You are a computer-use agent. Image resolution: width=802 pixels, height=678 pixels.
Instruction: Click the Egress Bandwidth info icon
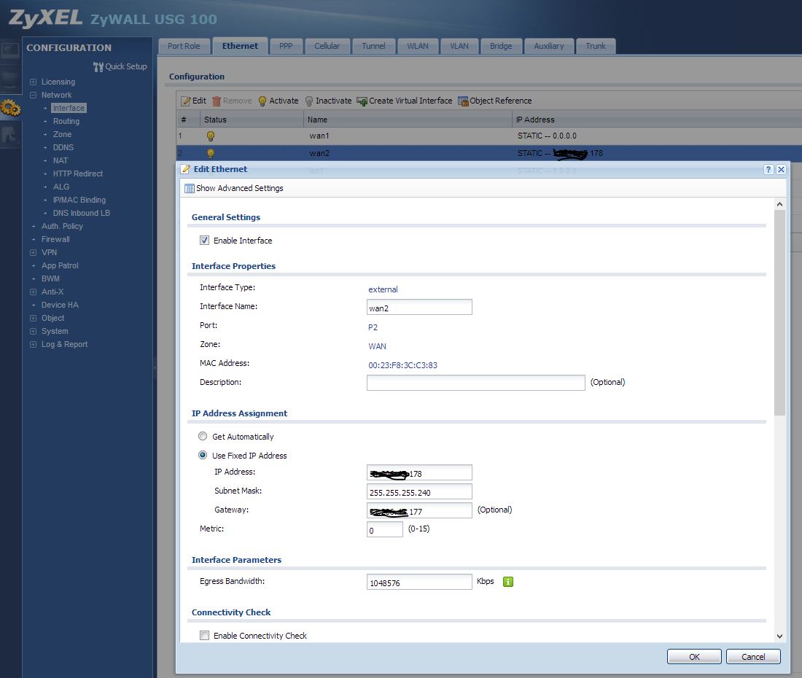tap(508, 582)
